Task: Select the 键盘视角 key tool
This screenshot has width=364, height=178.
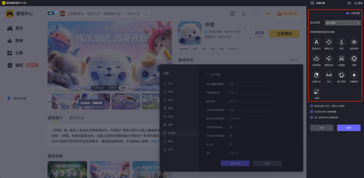Action: coord(329,59)
